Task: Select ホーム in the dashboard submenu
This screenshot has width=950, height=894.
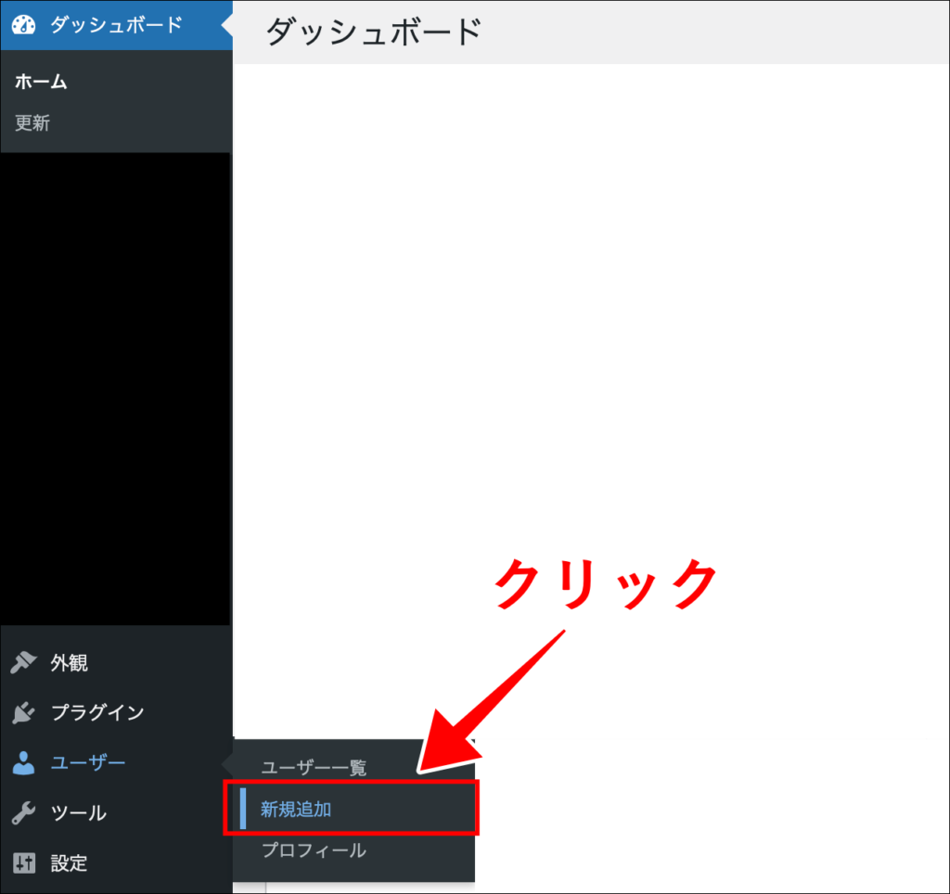Action: click(x=41, y=82)
